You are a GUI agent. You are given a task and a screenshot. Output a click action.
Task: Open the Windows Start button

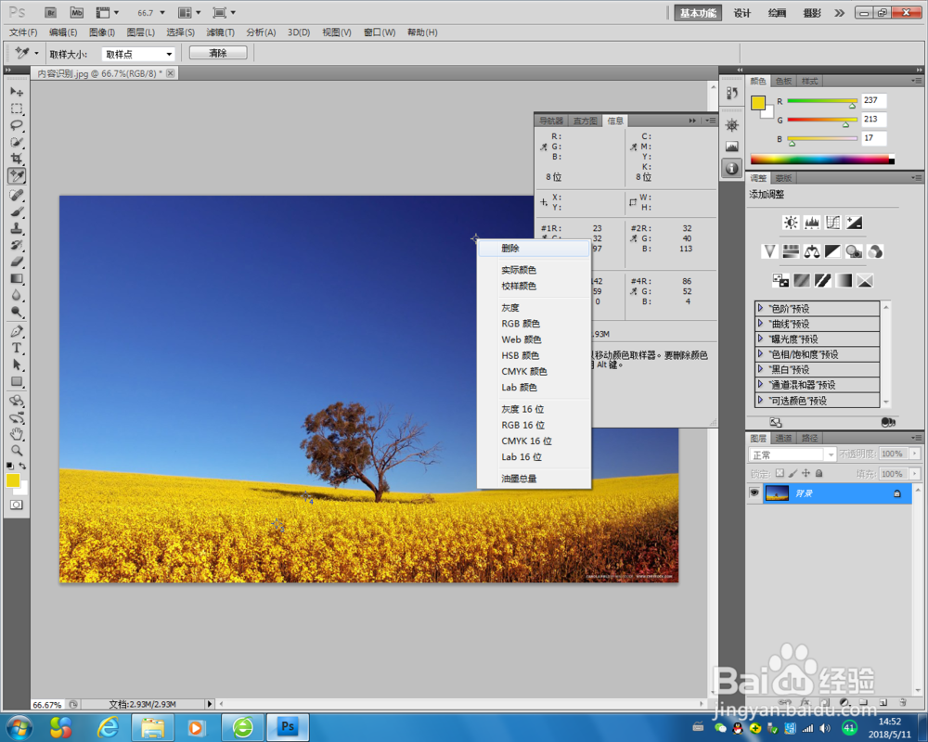(x=19, y=727)
